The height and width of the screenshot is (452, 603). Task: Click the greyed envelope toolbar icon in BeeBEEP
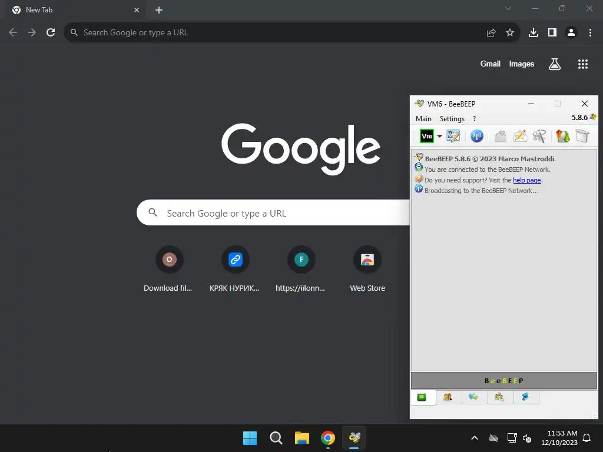point(501,136)
